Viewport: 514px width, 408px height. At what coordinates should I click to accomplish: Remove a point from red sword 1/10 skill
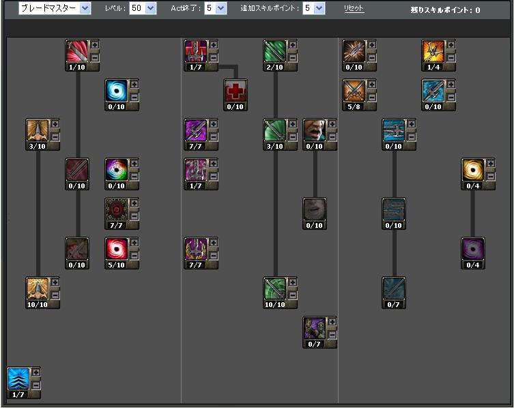95,58
